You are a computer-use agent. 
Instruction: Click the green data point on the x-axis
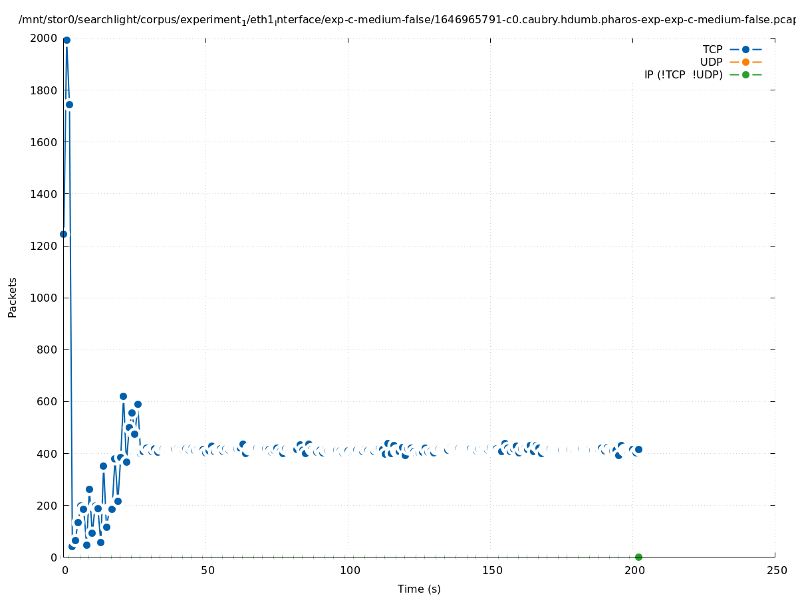coord(638,557)
